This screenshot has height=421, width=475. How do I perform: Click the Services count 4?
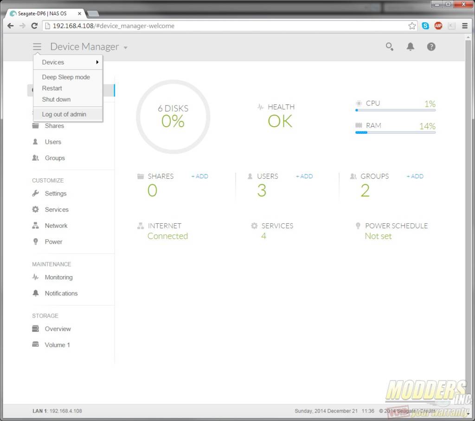[x=263, y=236]
